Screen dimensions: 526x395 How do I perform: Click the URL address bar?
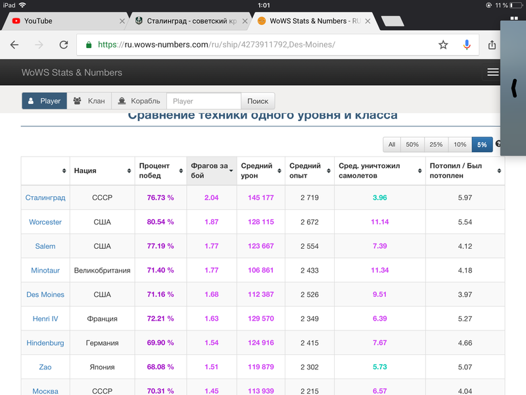click(x=263, y=45)
